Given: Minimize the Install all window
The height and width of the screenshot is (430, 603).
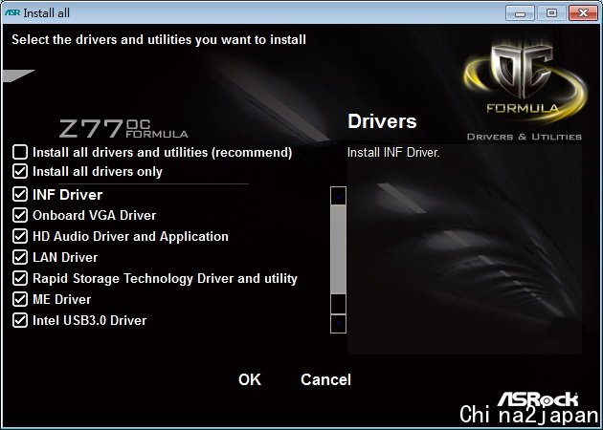Looking at the screenshot, I should [x=520, y=13].
